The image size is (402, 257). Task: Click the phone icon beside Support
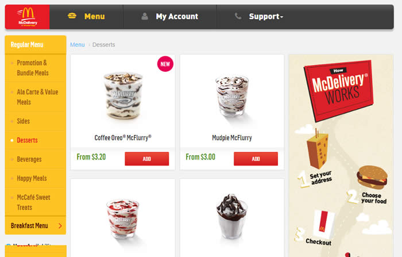(x=238, y=16)
